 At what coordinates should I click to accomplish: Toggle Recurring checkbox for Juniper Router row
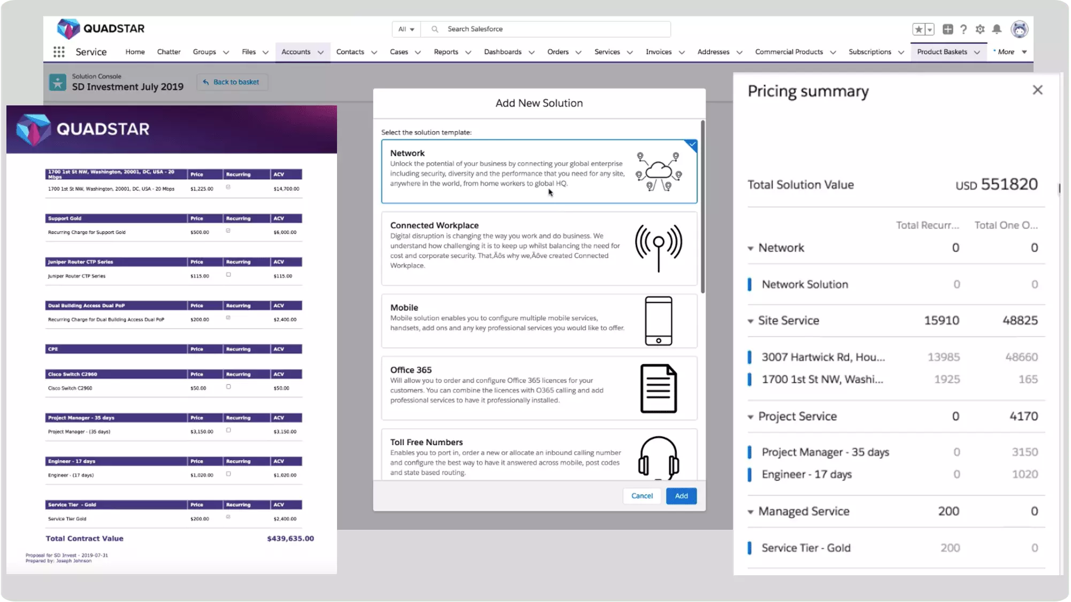(228, 275)
